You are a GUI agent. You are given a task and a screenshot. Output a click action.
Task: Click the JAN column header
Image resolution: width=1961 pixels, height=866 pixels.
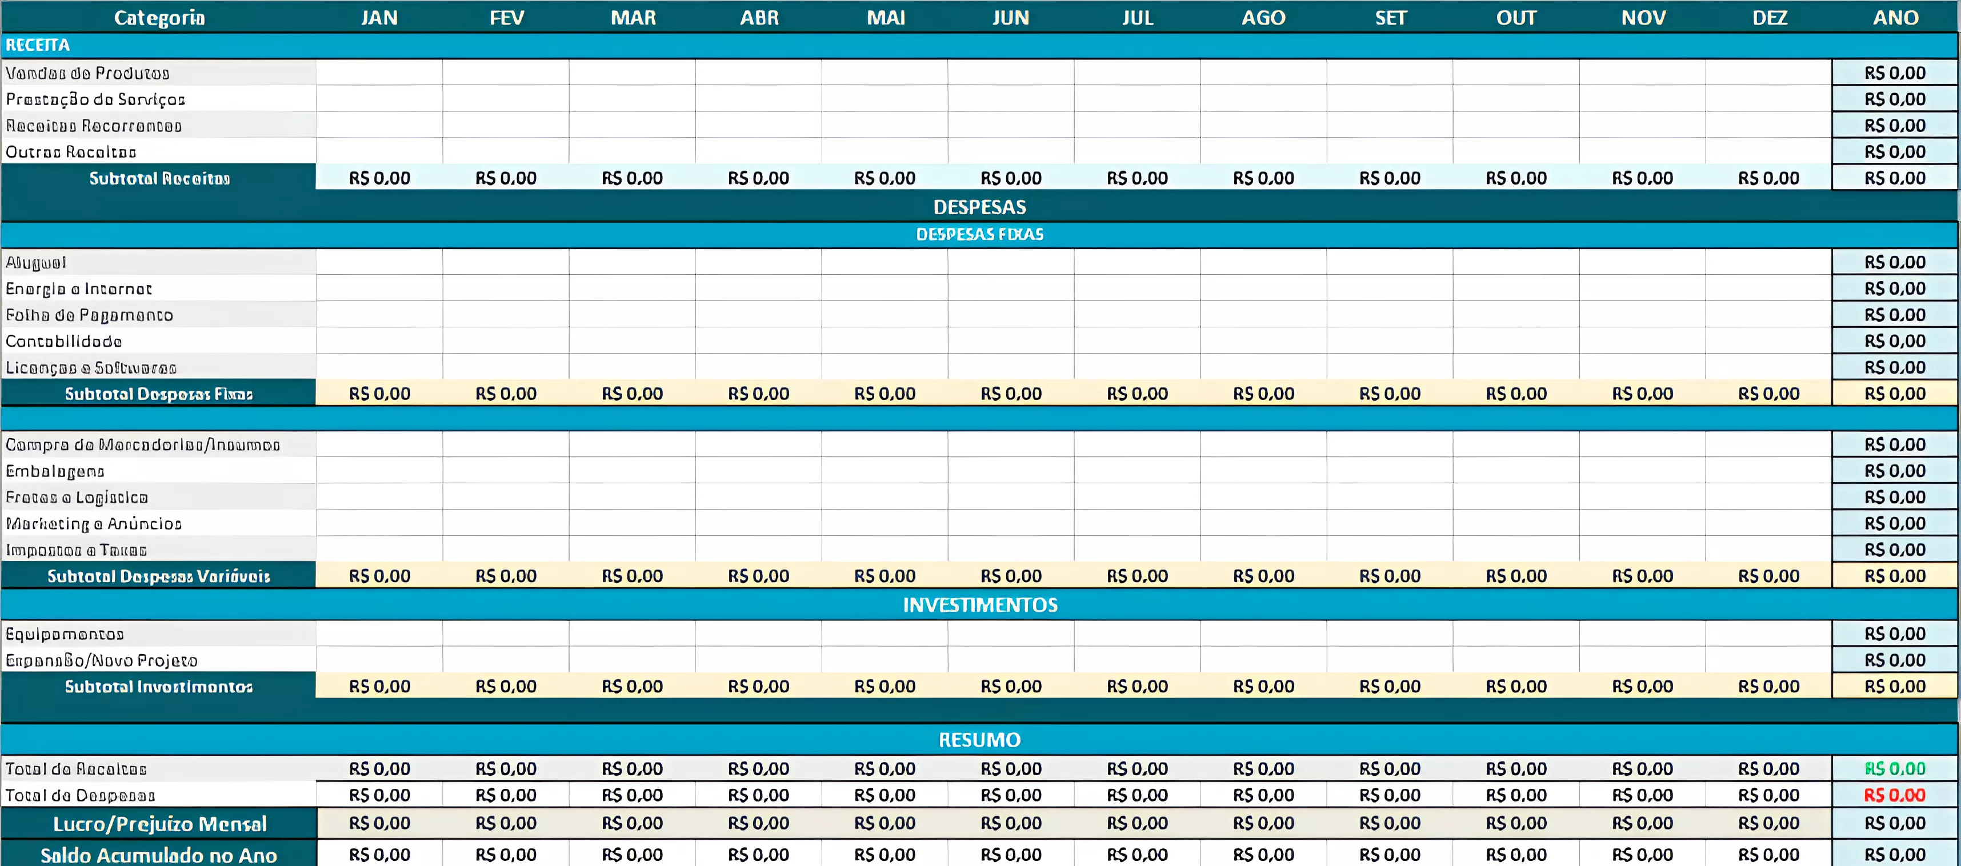(379, 17)
